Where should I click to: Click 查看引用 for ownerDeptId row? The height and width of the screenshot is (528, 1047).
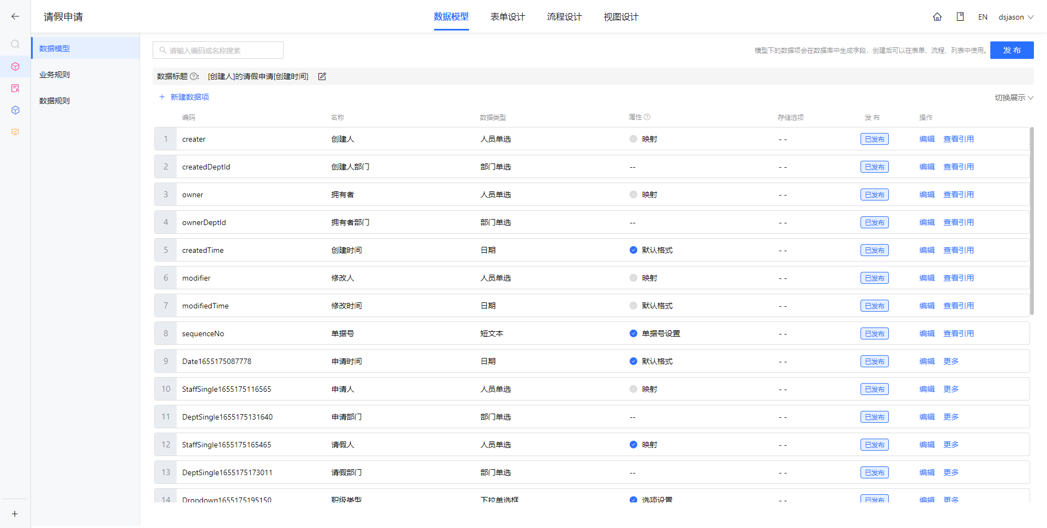pos(959,222)
